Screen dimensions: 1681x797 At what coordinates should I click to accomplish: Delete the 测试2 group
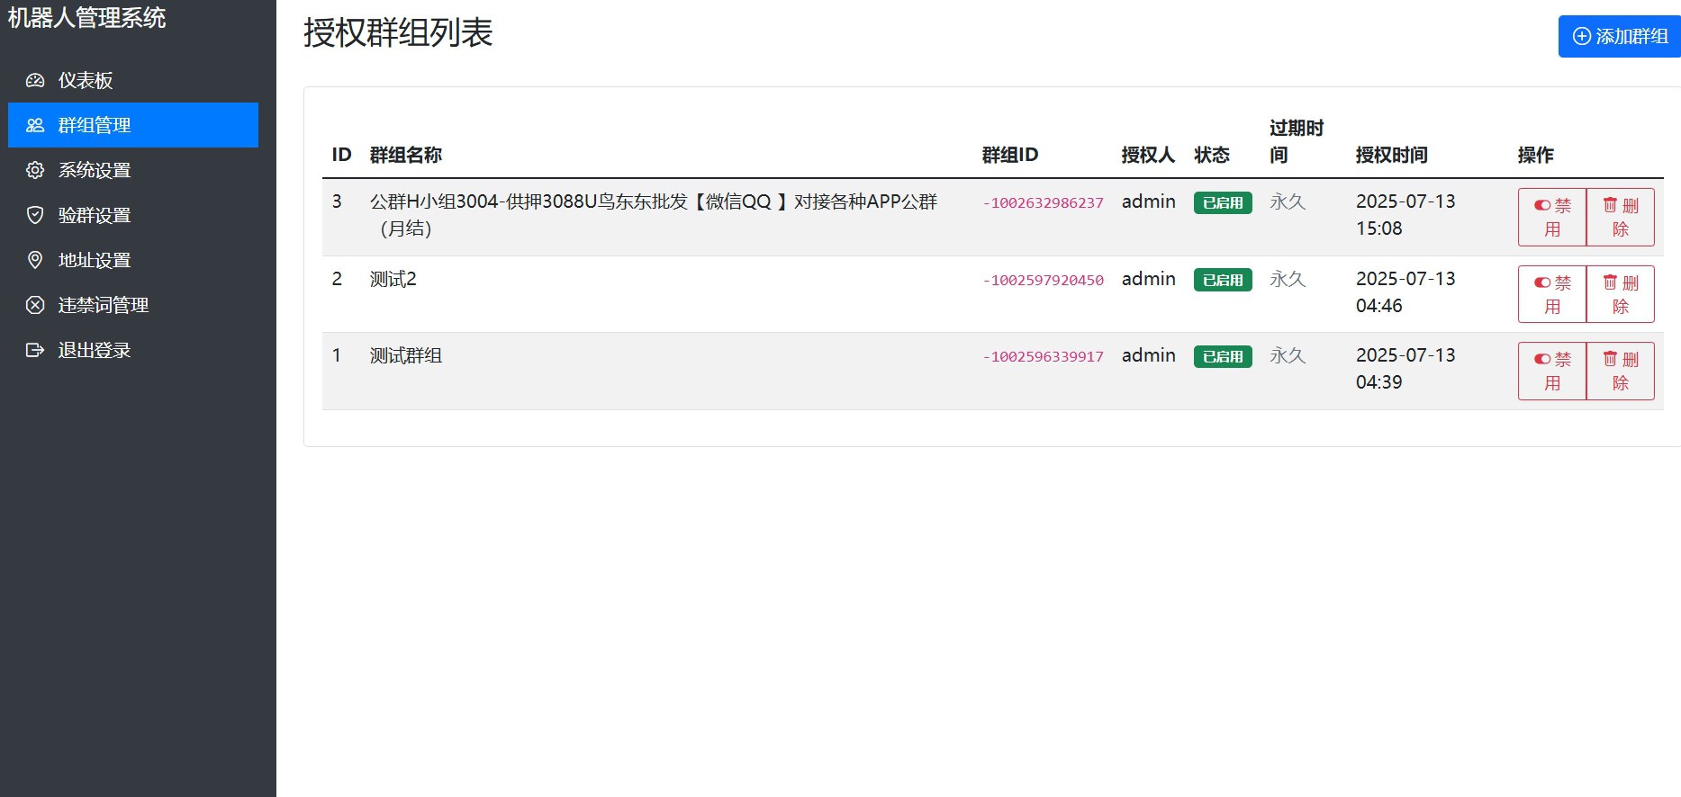pyautogui.click(x=1620, y=294)
